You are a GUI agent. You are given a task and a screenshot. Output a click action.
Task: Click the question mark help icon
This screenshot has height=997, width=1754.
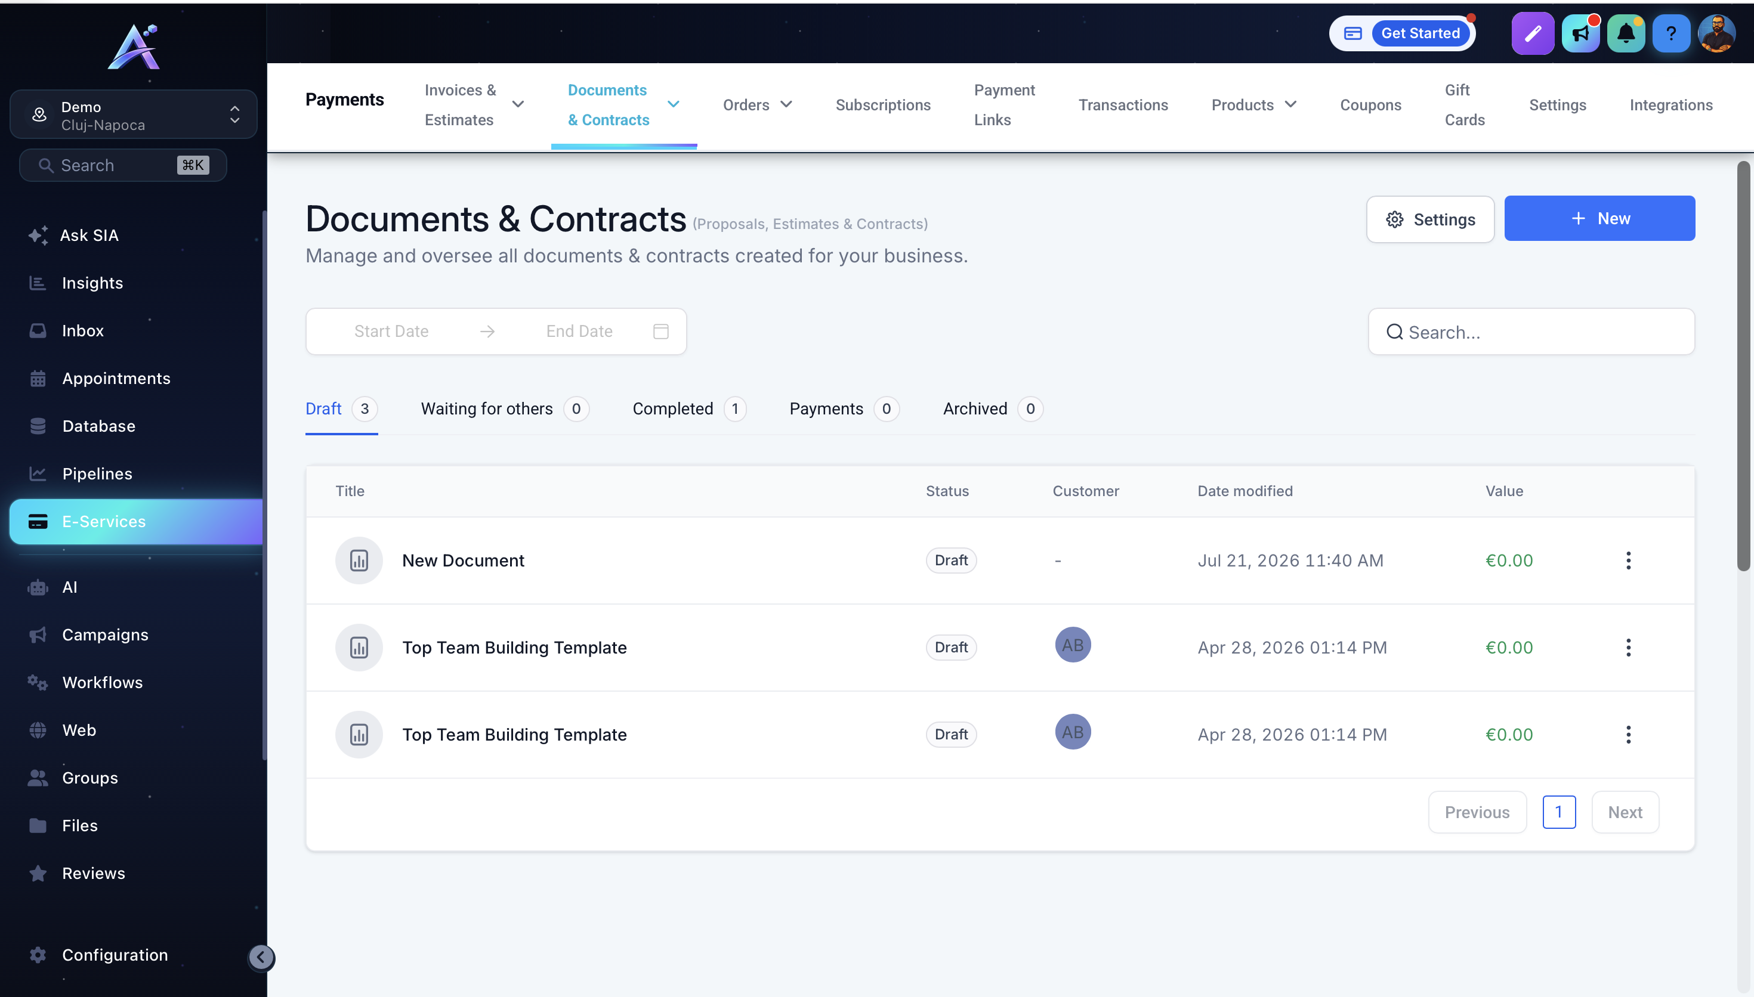pyautogui.click(x=1671, y=33)
